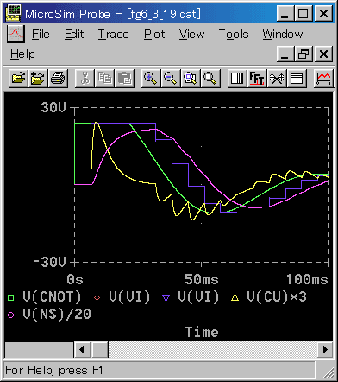This screenshot has width=338, height=382.
Task: Open the Trace menu
Action: (x=114, y=35)
